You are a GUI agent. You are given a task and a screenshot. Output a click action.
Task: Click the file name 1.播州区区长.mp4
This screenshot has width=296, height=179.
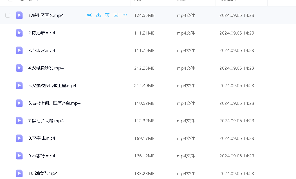[46, 15]
